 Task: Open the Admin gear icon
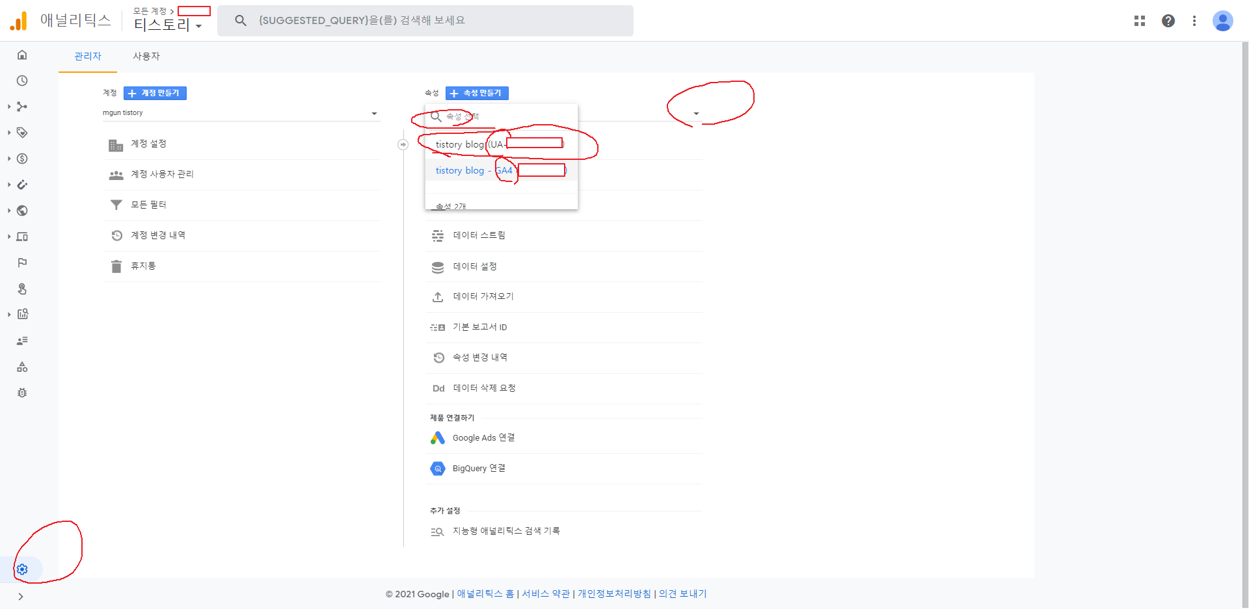coord(22,569)
